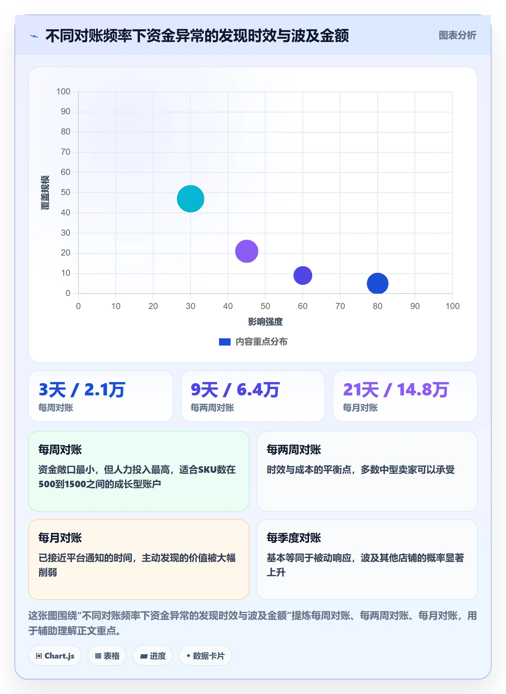Select the 21天 / 14.8万 stat card
Image resolution: width=506 pixels, height=694 pixels.
coord(405,396)
